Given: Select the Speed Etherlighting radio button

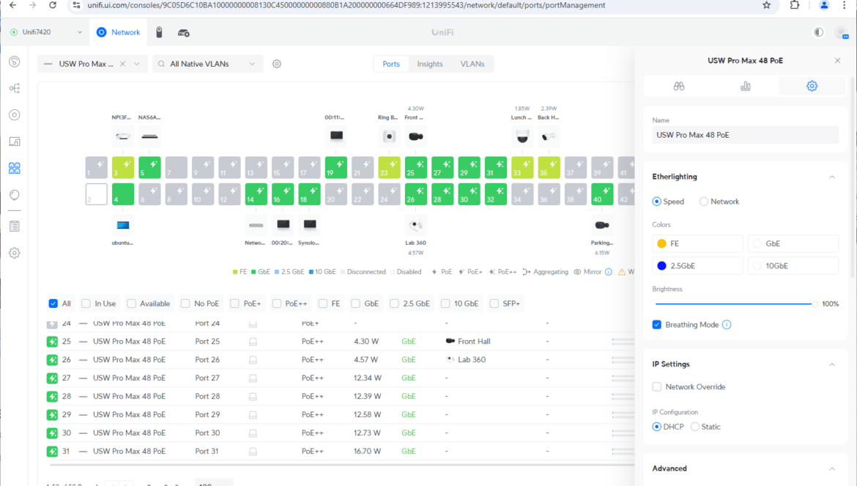Looking at the screenshot, I should point(657,202).
